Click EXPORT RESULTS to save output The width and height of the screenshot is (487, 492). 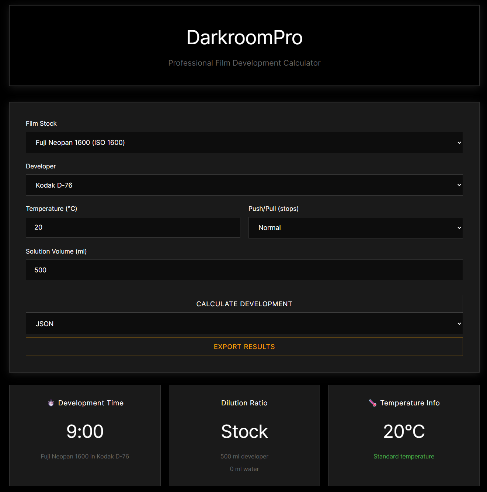[x=244, y=346]
